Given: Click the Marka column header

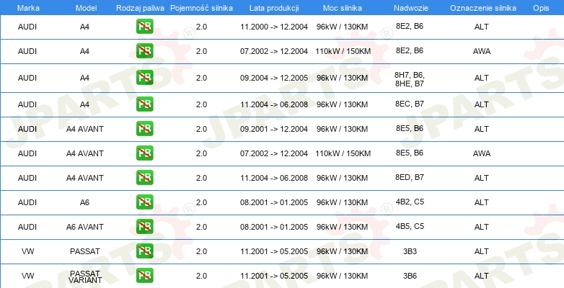Looking at the screenshot, I should point(27,8).
